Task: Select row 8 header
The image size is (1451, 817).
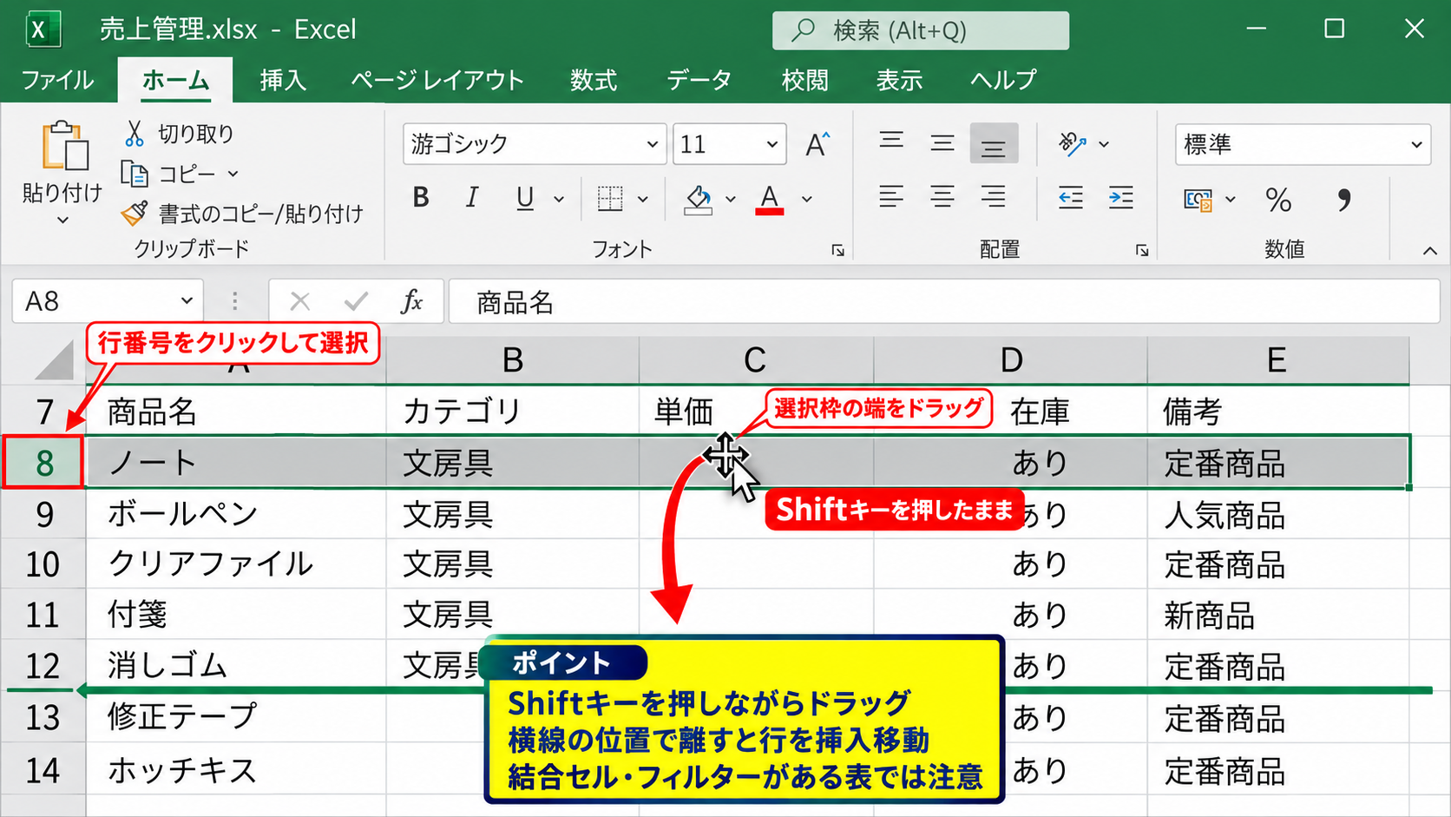Action: click(x=44, y=463)
